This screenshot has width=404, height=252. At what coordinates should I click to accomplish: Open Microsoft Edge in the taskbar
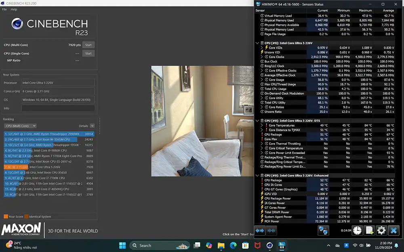tap(233, 245)
